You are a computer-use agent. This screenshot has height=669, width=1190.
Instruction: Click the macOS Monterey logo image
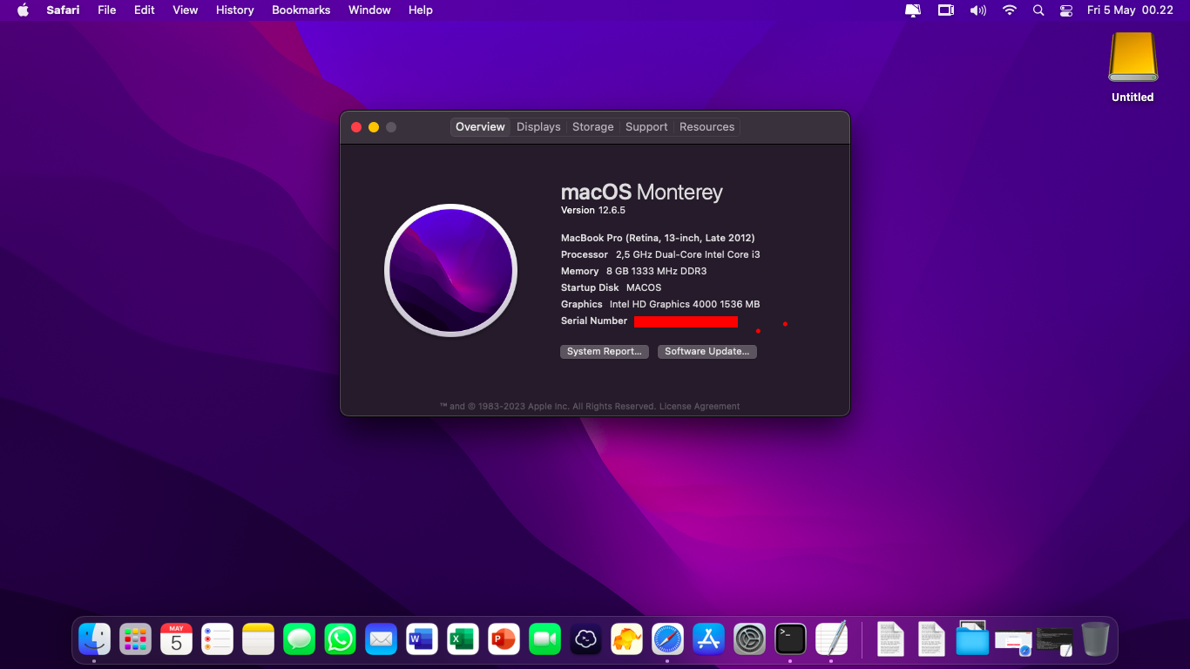(450, 270)
